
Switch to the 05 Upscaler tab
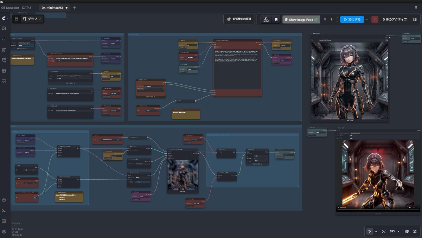(x=10, y=7)
